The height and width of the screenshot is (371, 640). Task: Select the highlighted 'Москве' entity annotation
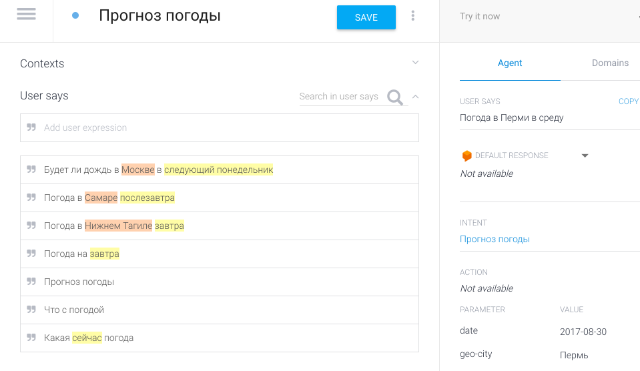pos(138,169)
